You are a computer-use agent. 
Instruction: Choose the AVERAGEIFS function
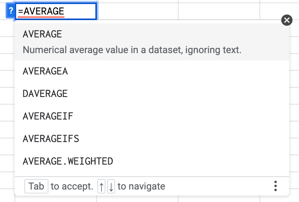click(x=51, y=139)
